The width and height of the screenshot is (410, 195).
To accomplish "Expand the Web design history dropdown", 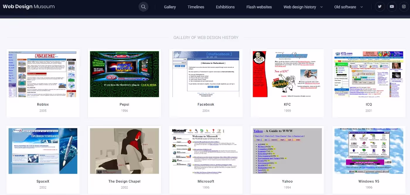I will [x=303, y=7].
